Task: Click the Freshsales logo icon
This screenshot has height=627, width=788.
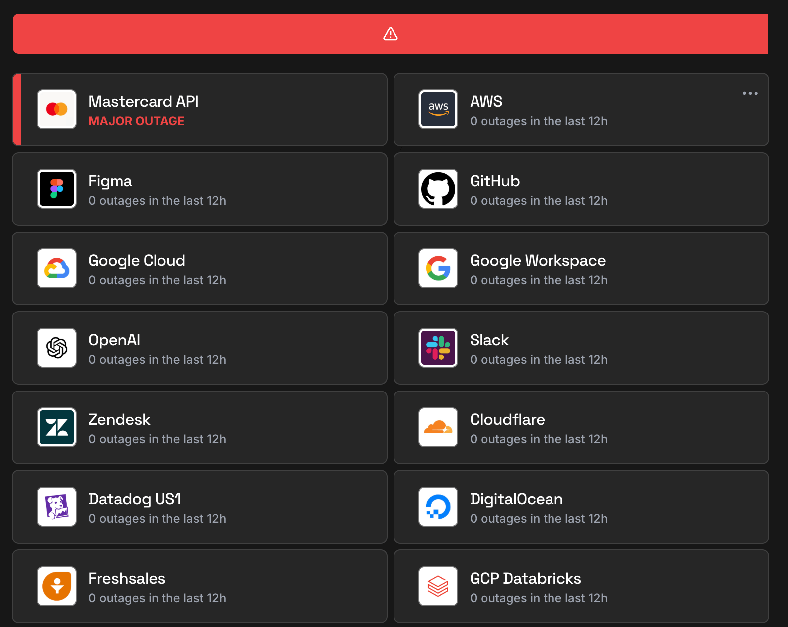Action: [57, 586]
